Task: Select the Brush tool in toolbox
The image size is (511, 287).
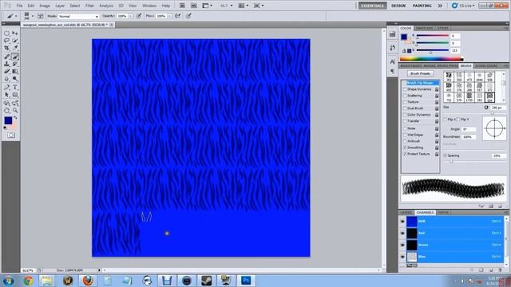Action: 15,57
